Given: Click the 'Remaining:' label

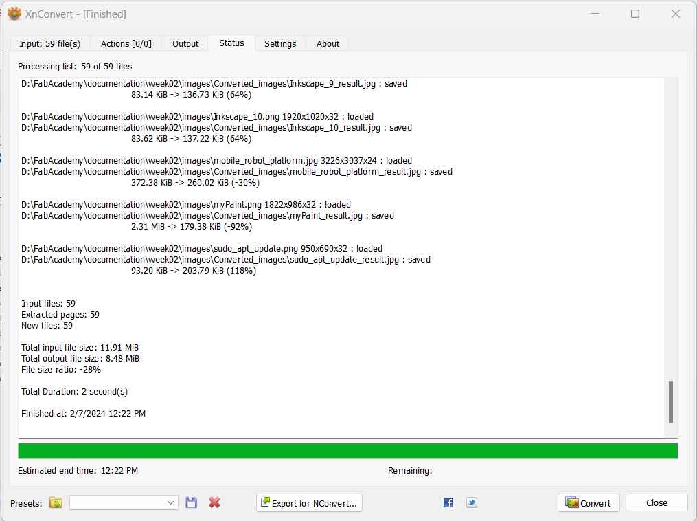Looking at the screenshot, I should click(410, 471).
